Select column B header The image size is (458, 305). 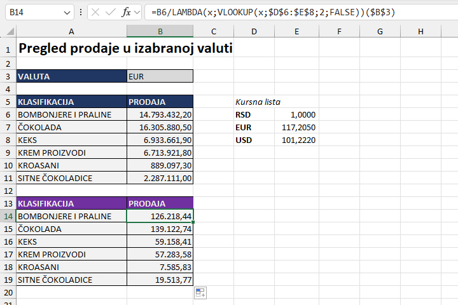(x=160, y=32)
